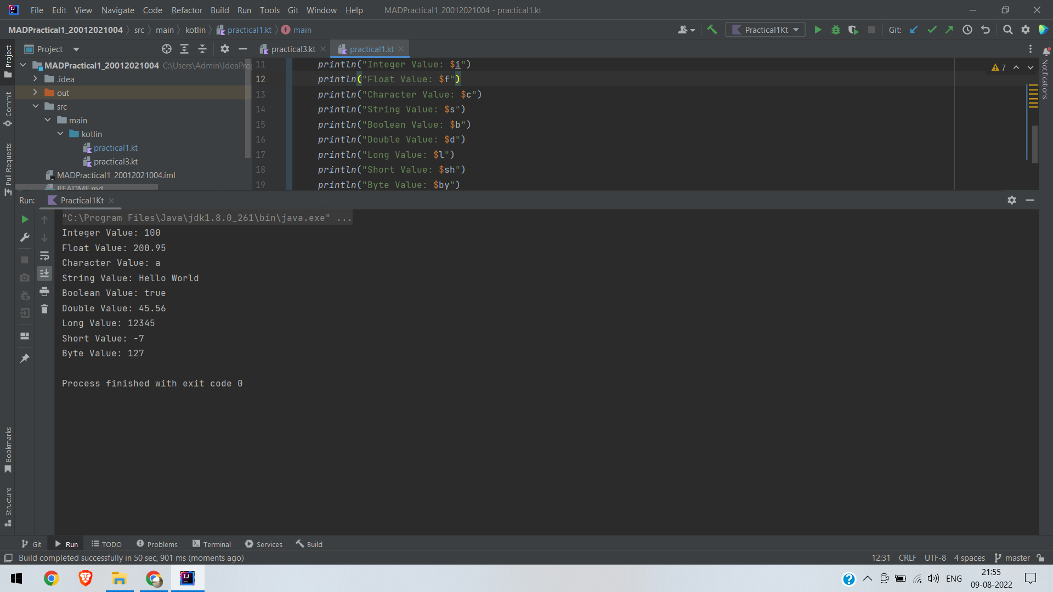Toggle read-only lock icon in status bar
Image resolution: width=1053 pixels, height=592 pixels.
tap(1040, 558)
